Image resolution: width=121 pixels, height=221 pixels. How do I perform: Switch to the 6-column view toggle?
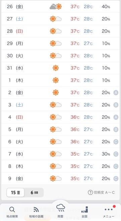(x=34, y=192)
